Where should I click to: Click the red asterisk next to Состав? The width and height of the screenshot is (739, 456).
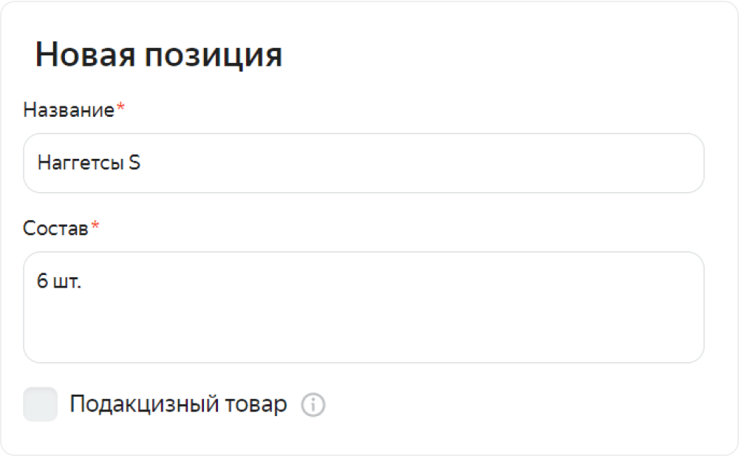click(95, 225)
